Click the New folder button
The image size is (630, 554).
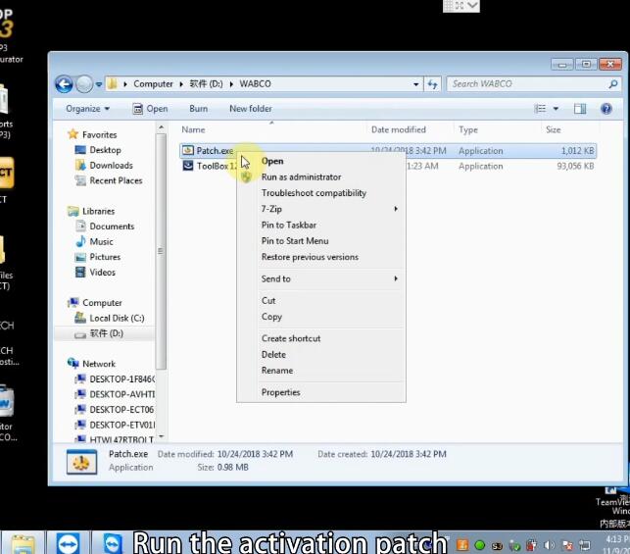(x=251, y=109)
